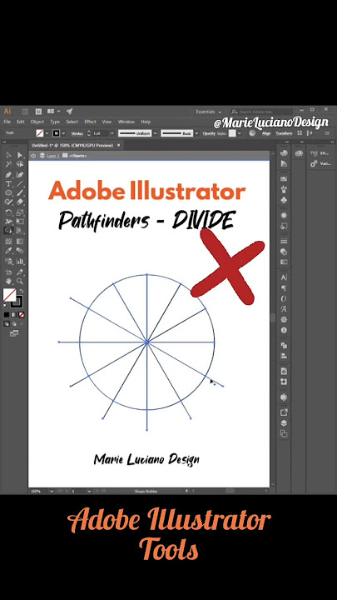Select the Eyedropper tool
Viewport: 337px width, 600px height.
(8, 251)
